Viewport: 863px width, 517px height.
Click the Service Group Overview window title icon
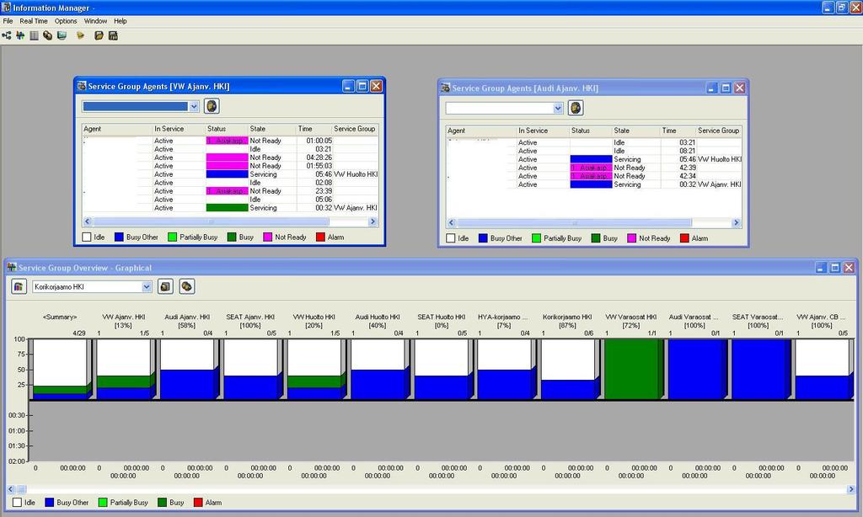coord(12,267)
